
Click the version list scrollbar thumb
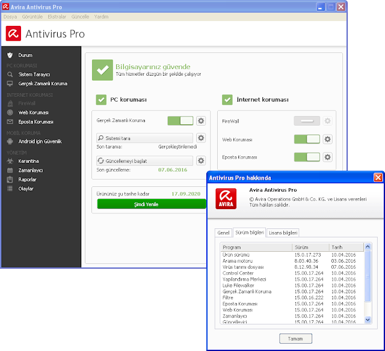tap(368, 276)
